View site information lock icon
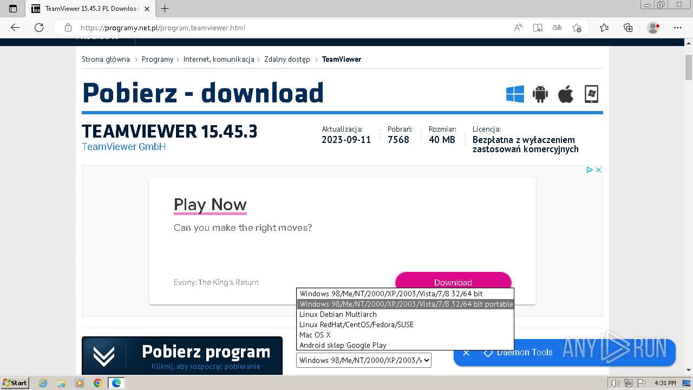Viewport: 693px width, 390px height. [x=68, y=28]
